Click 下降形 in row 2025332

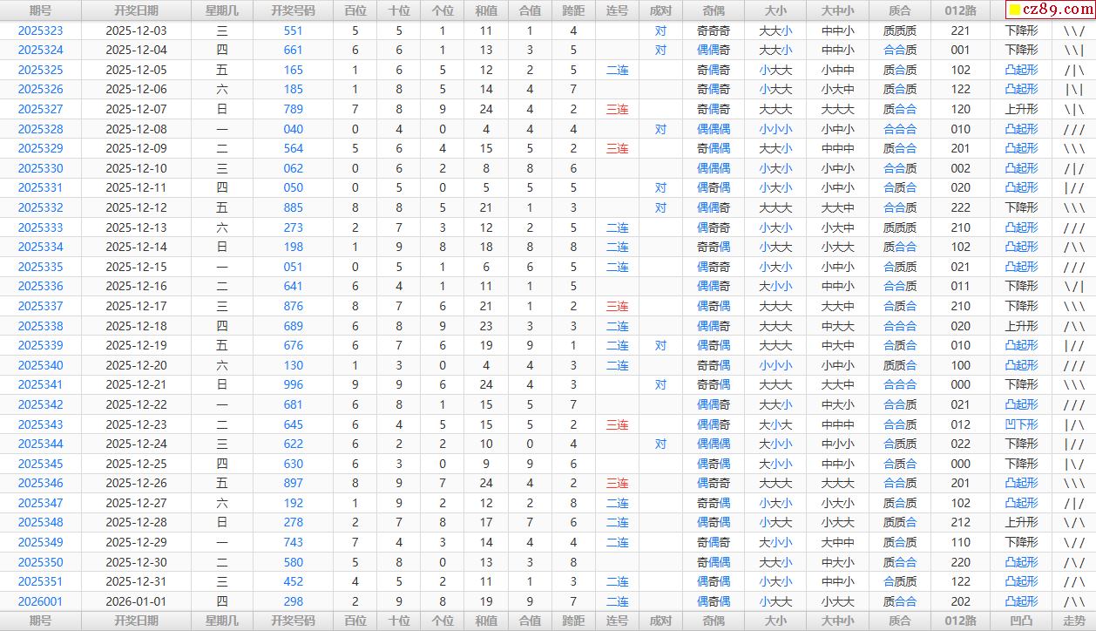(x=1021, y=207)
